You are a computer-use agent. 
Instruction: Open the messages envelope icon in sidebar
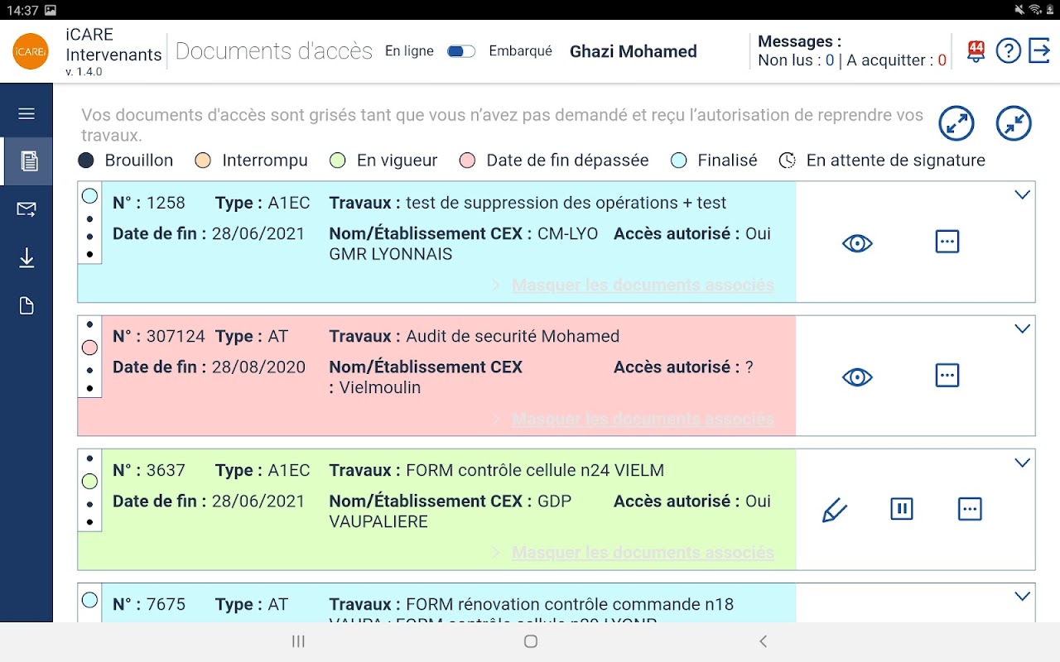(26, 209)
